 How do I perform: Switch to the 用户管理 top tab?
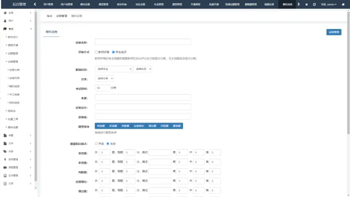[x=48, y=4]
